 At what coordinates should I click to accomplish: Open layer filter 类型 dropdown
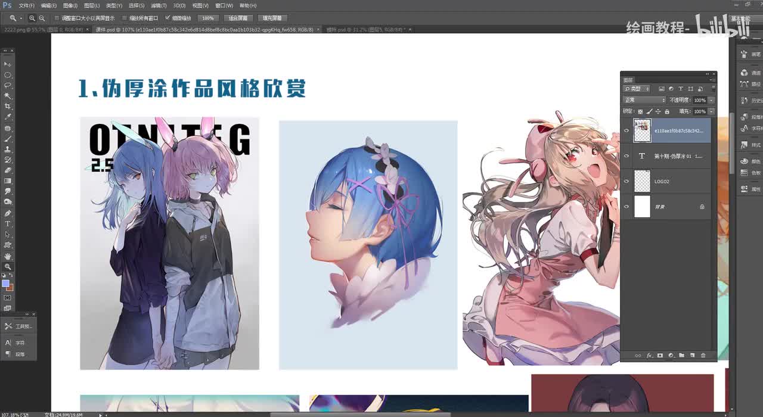[637, 89]
